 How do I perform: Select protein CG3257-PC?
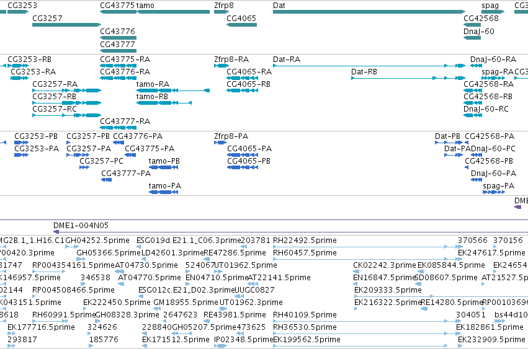[x=101, y=161]
